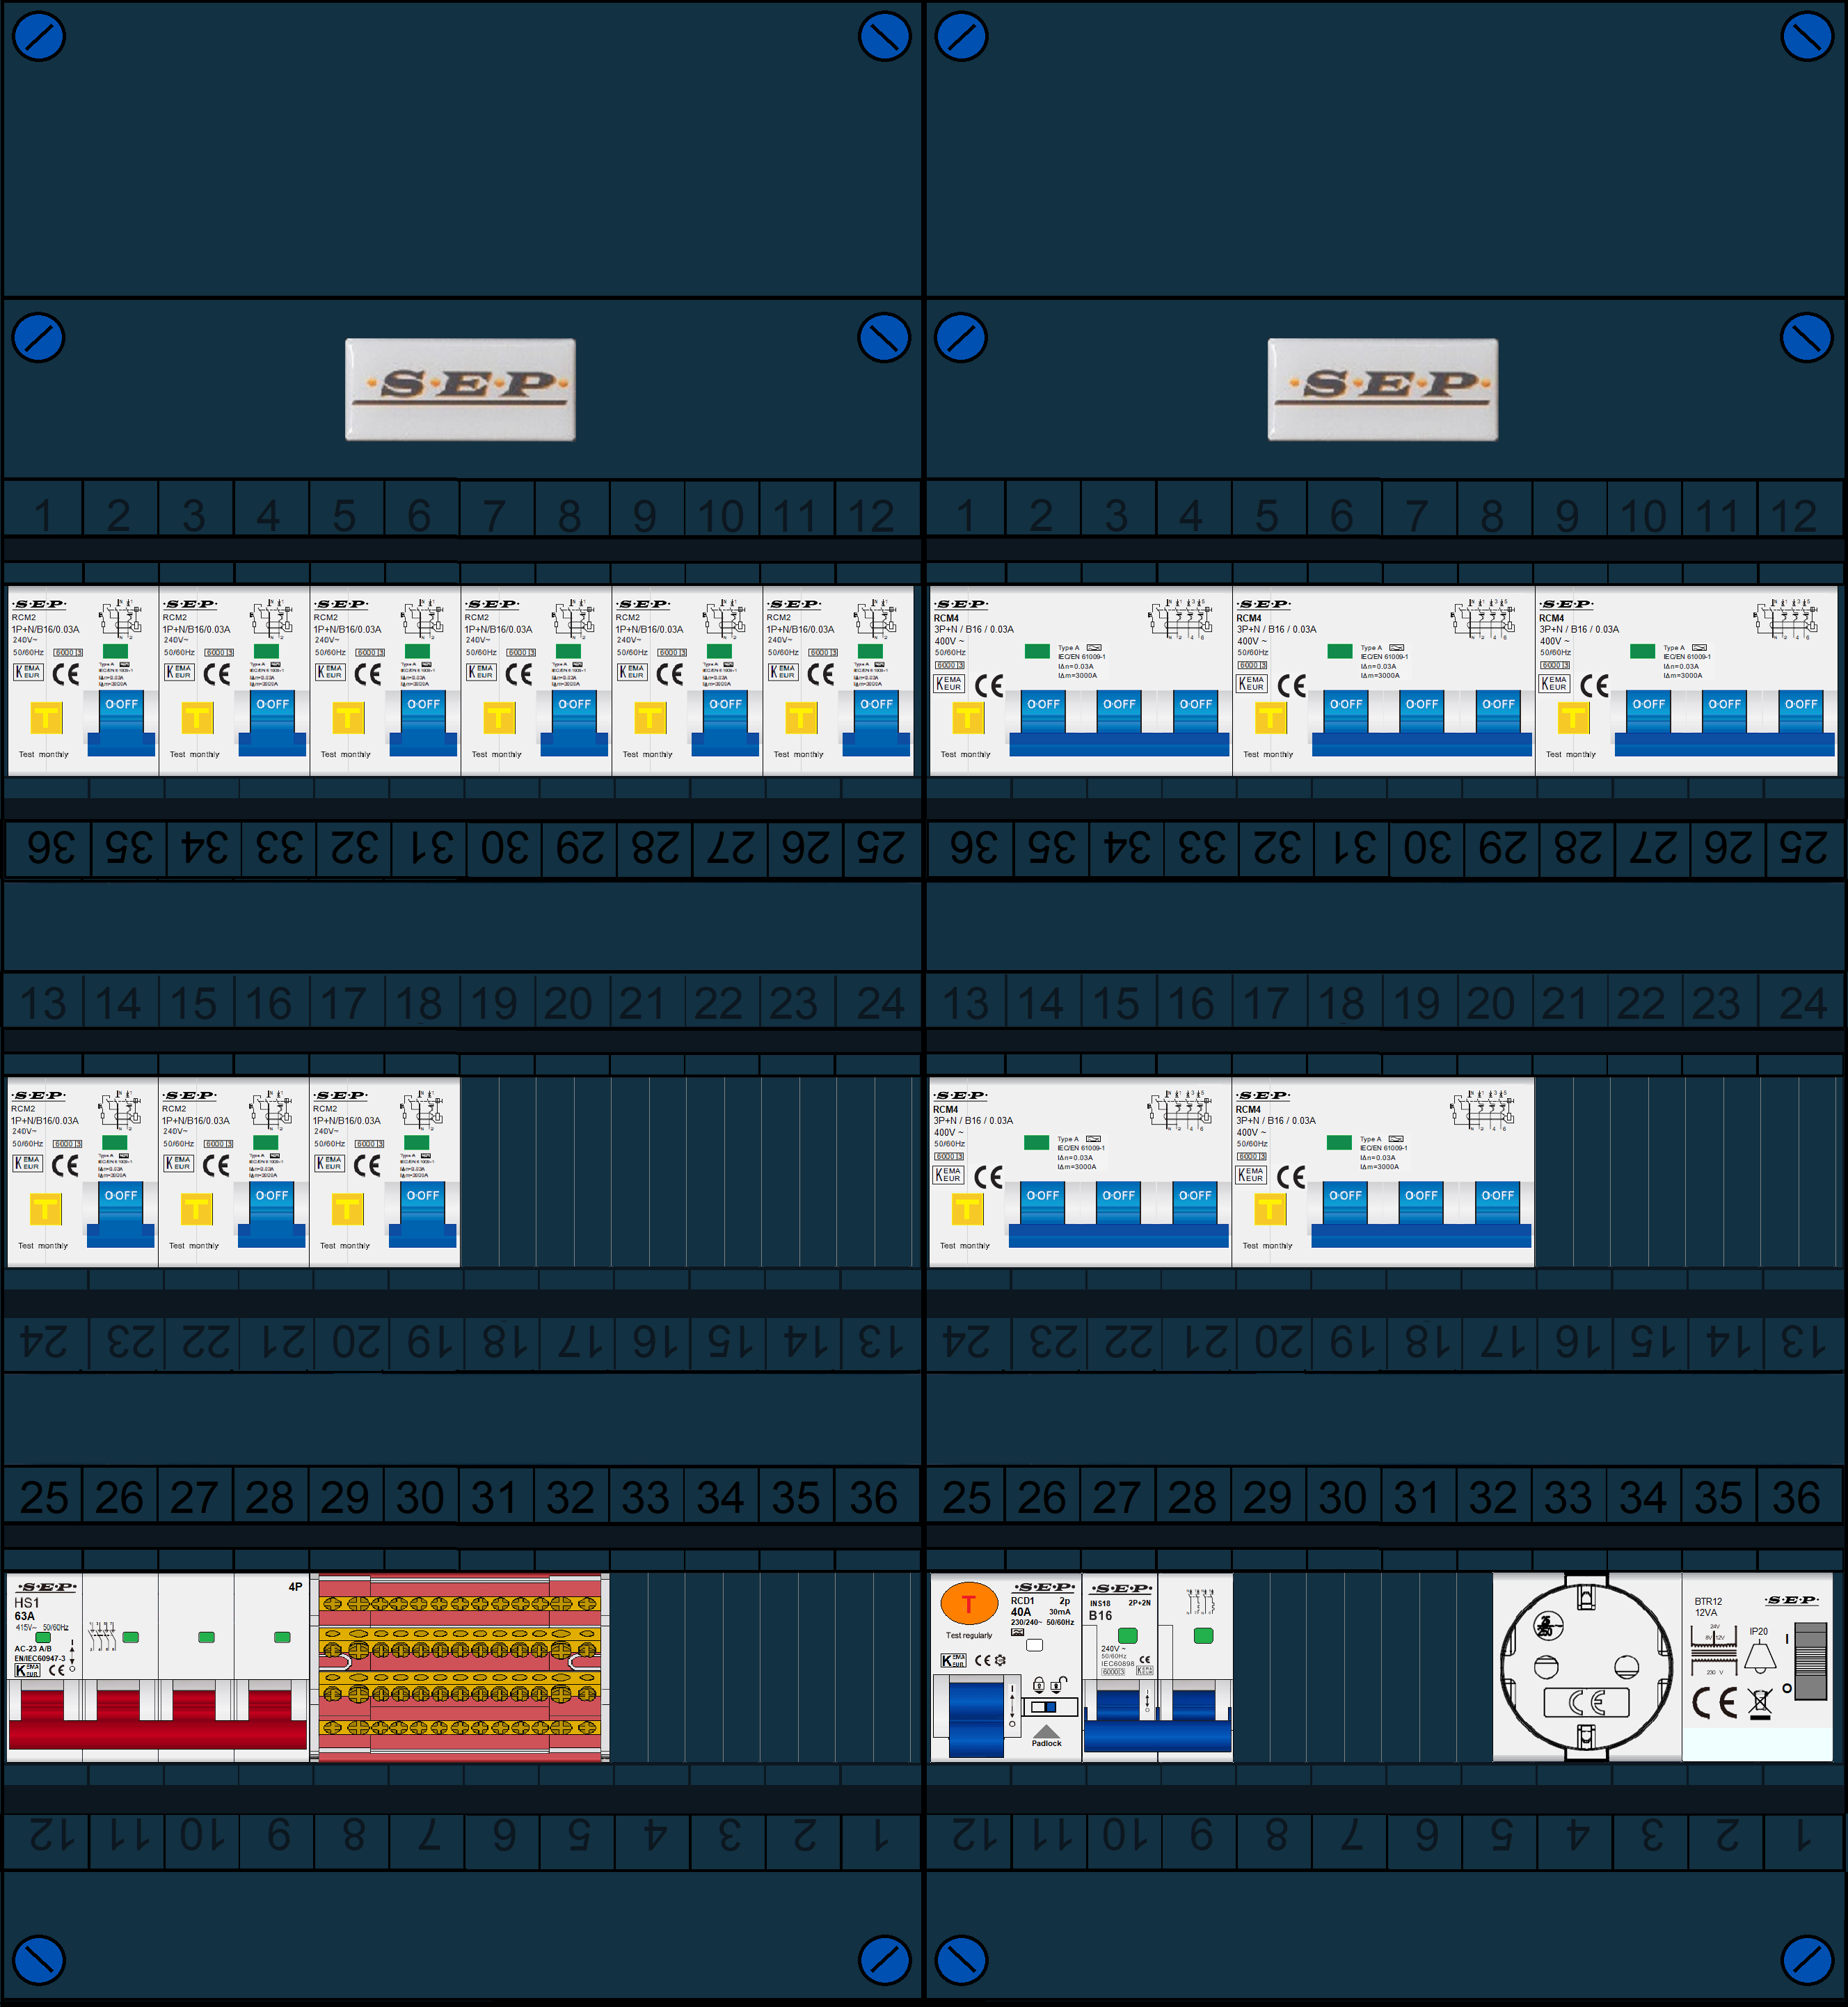Click the screw right of the right panel's SEP logo
1848x2007 pixels.
[x=1807, y=338]
